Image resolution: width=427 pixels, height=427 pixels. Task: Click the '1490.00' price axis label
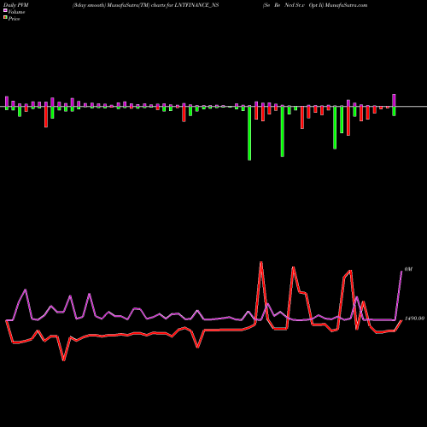point(414,319)
